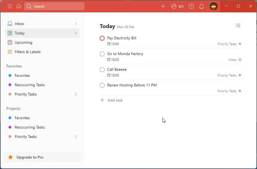
Task: Click the Today calendar icon in sidebar
Action: 10,33
